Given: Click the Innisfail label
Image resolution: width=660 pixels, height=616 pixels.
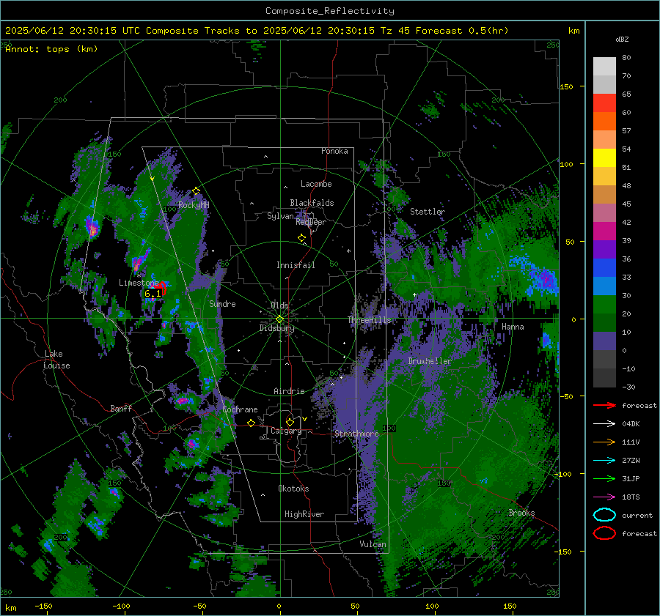Looking at the screenshot, I should point(296,265).
